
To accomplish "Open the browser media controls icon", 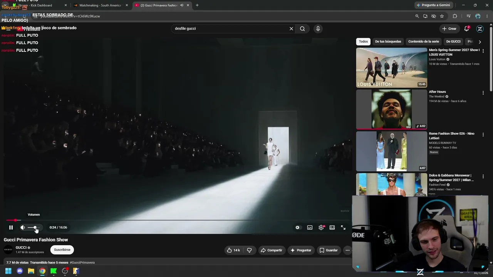I will [x=469, y=16].
